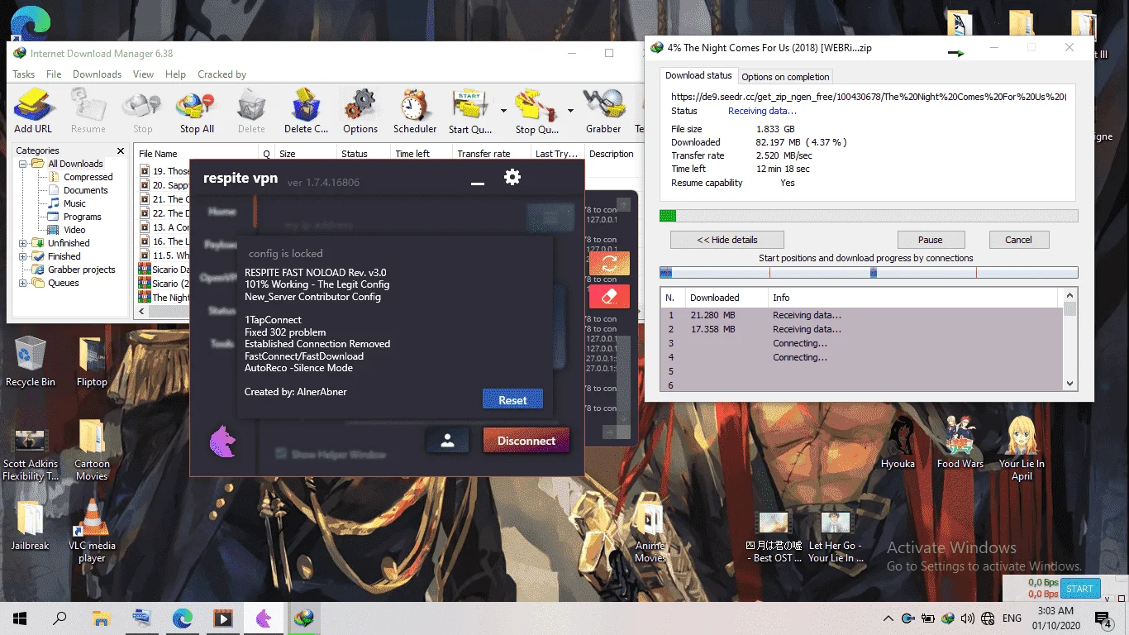Pause the current download

[x=930, y=240]
